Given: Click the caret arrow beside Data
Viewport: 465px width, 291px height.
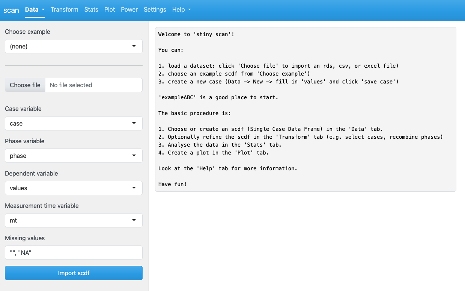Looking at the screenshot, I should coord(43,10).
